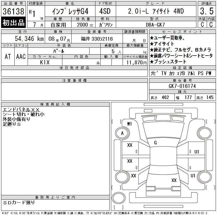Select grade 2.0i-L アイサイト 4WD

pos(156,11)
